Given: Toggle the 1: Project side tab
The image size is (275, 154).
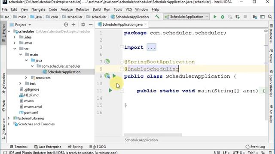Looking at the screenshot, I should [x=3, y=33].
